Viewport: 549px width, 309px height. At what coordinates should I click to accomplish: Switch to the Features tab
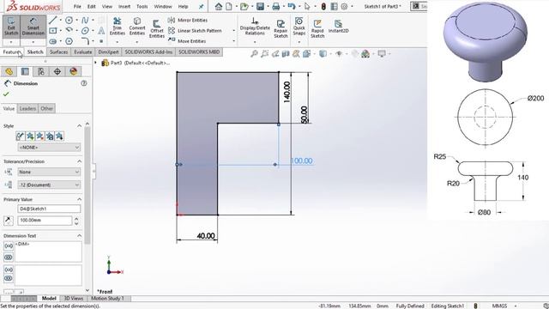(x=12, y=51)
